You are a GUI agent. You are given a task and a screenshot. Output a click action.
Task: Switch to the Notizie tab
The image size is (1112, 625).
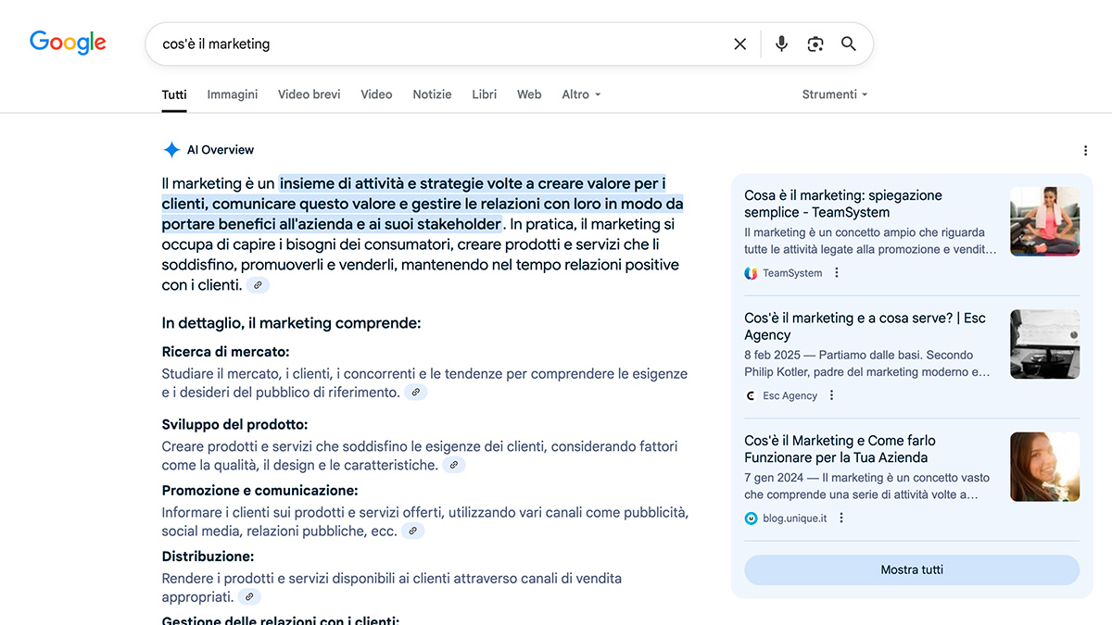coord(432,94)
